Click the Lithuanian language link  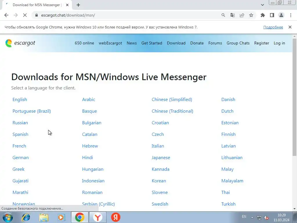[x=232, y=158]
